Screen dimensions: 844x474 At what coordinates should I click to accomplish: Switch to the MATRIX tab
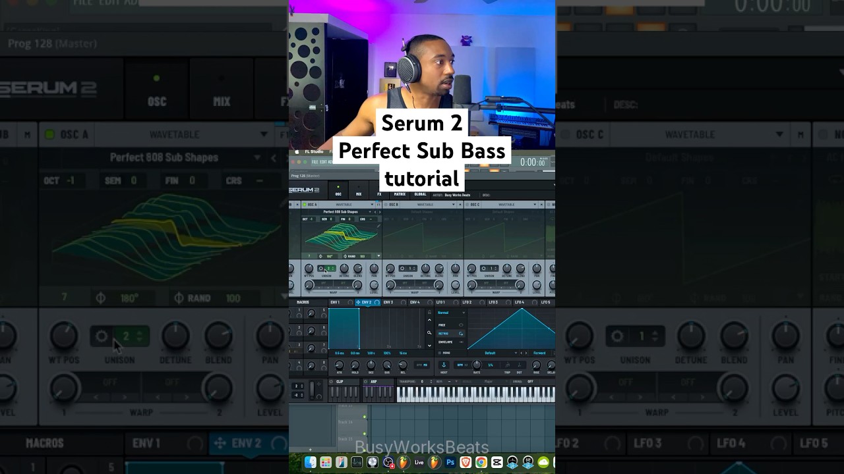click(x=400, y=194)
